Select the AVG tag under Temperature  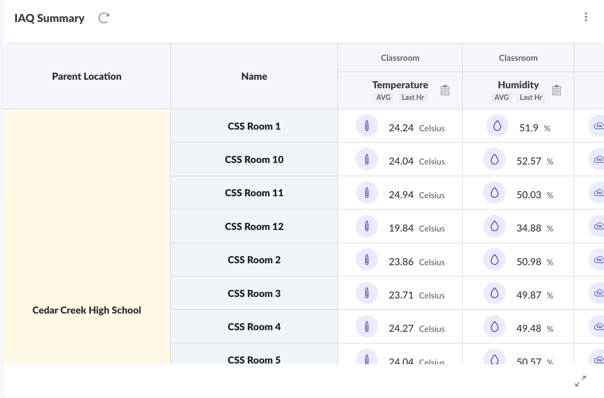pos(383,97)
